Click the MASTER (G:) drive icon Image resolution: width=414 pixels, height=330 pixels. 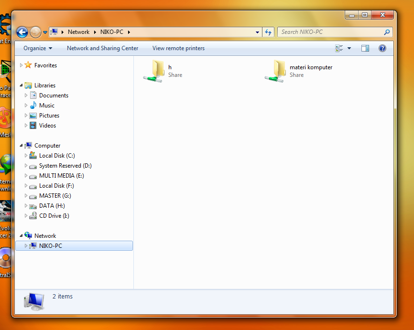[33, 197]
